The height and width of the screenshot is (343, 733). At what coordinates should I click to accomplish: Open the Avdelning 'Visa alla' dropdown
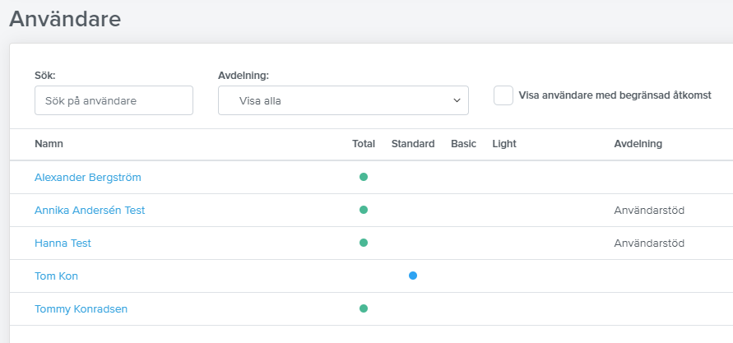point(343,100)
